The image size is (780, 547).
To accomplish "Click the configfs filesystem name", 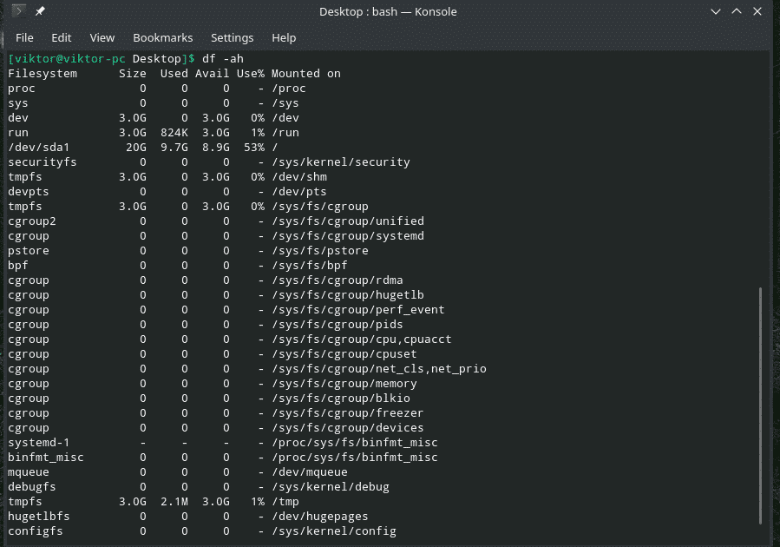I will [35, 531].
